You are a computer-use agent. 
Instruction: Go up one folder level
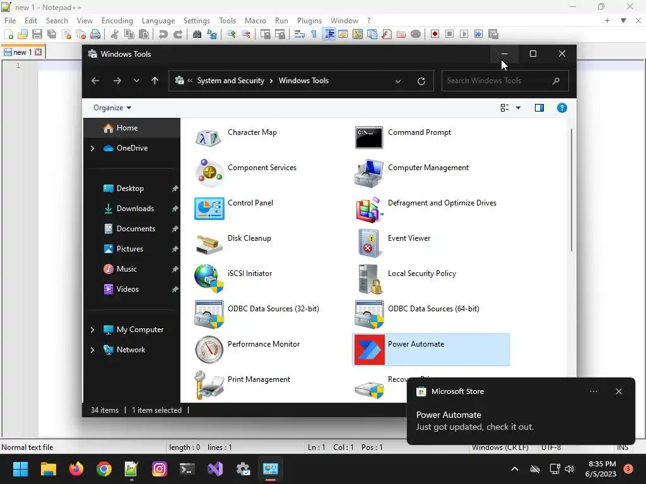tap(155, 81)
